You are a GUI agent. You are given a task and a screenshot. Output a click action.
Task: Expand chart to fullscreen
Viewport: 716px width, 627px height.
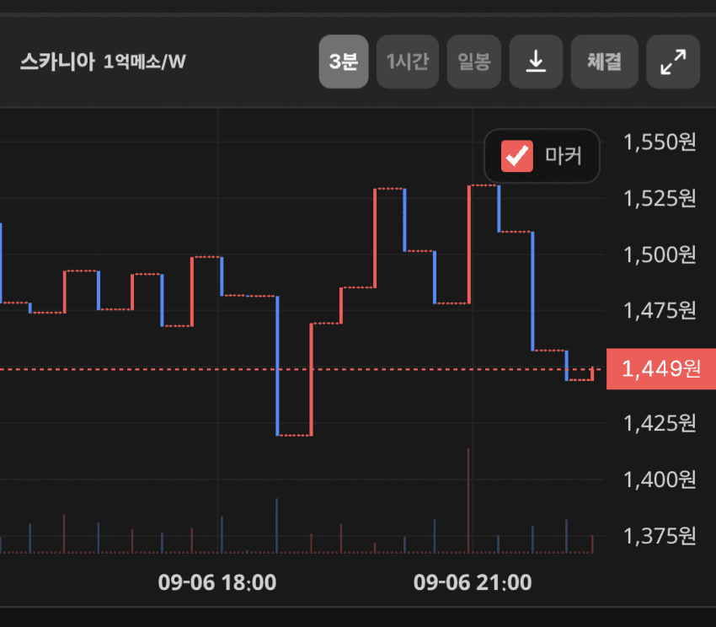(673, 62)
